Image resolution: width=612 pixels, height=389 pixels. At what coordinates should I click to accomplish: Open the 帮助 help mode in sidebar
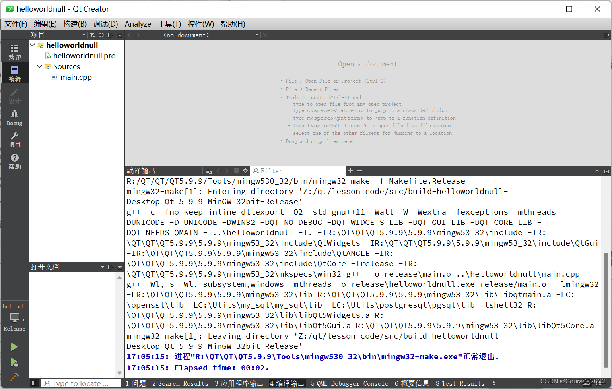click(14, 162)
